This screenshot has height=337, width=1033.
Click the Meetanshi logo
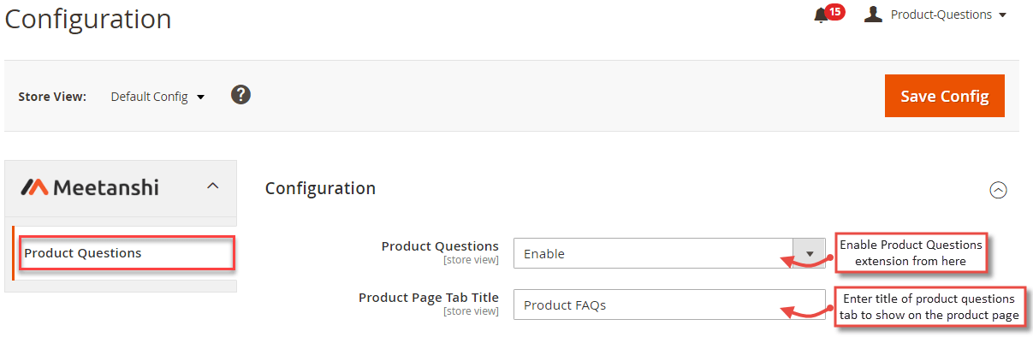pos(90,186)
